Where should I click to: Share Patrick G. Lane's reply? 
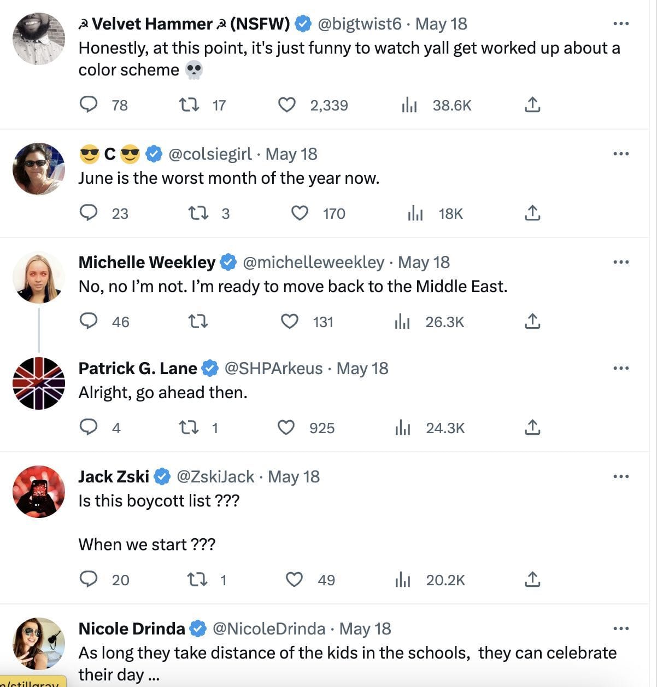[x=533, y=428]
